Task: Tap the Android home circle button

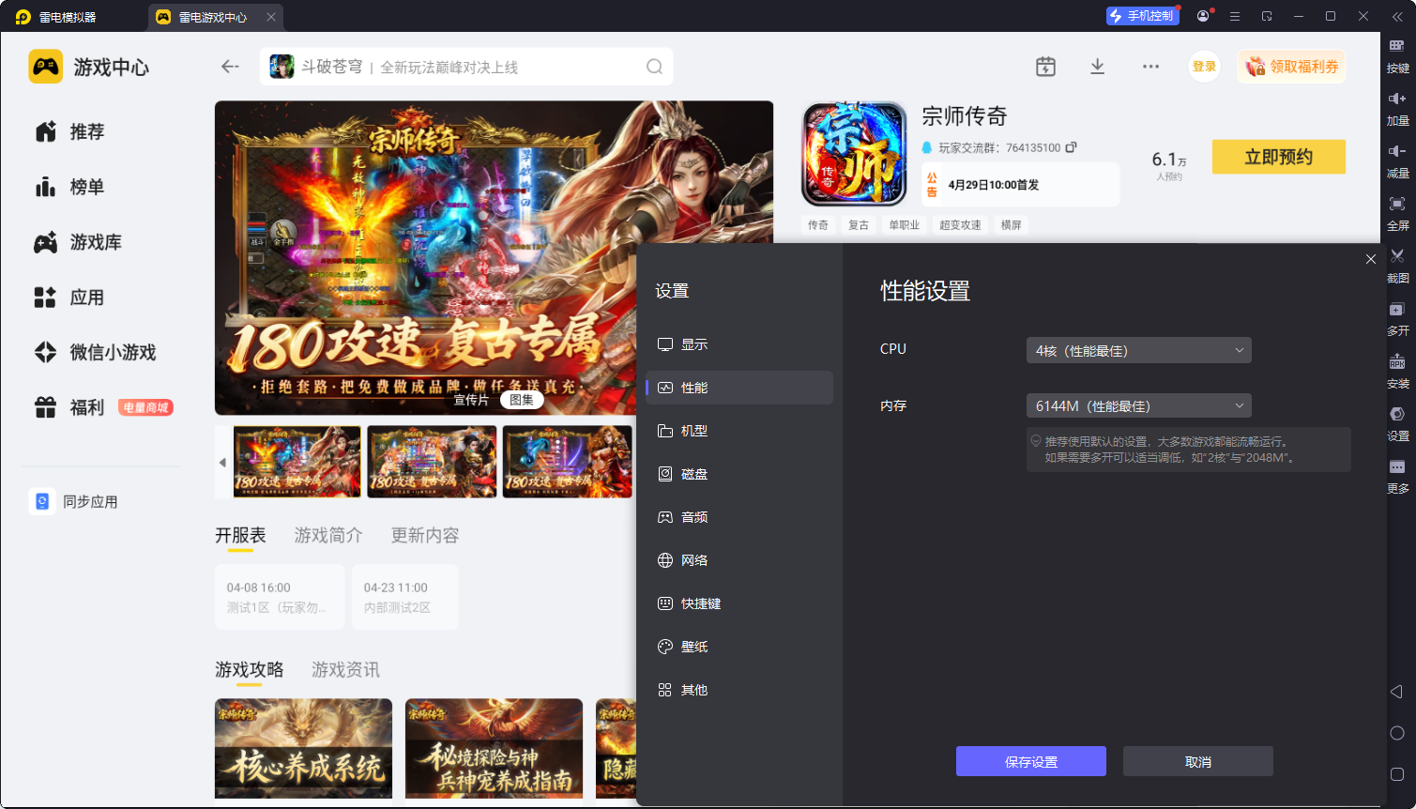Action: [1397, 733]
